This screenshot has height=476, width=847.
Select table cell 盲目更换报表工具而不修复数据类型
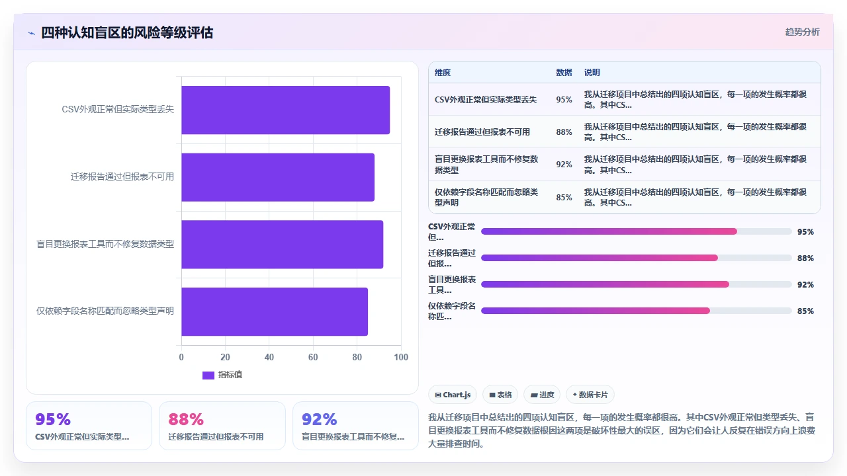coord(488,165)
